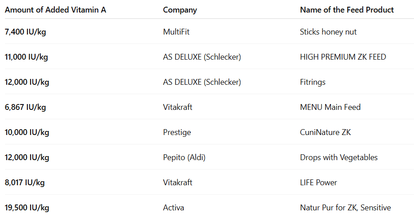Click the Pepito (Aldi) company cell
Image resolution: width=414 pixels, height=222 pixels.
184,157
